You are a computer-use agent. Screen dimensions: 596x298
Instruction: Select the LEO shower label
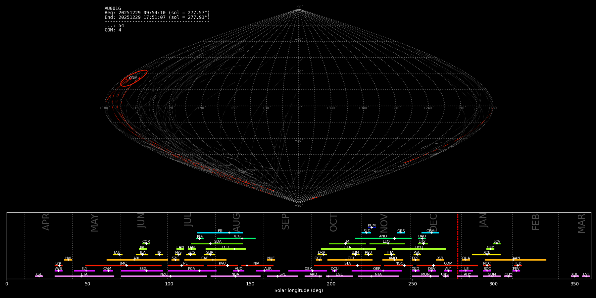pyautogui.click(x=386, y=242)
